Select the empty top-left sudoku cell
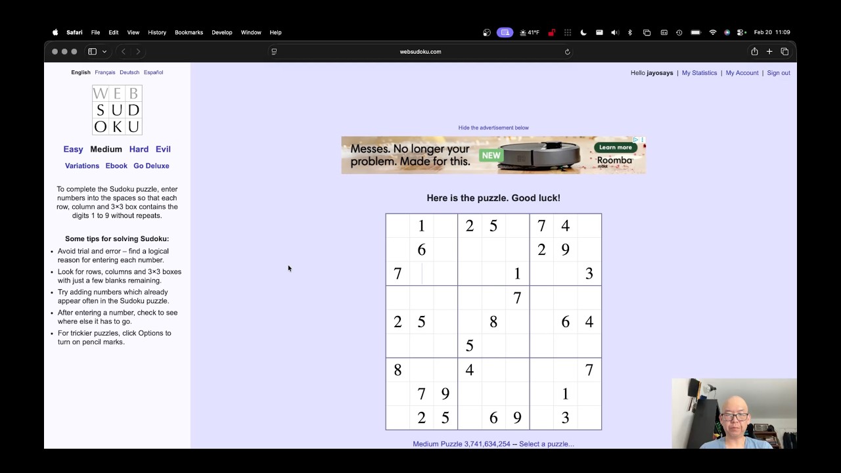Viewport: 841px width, 473px height. [x=398, y=226]
